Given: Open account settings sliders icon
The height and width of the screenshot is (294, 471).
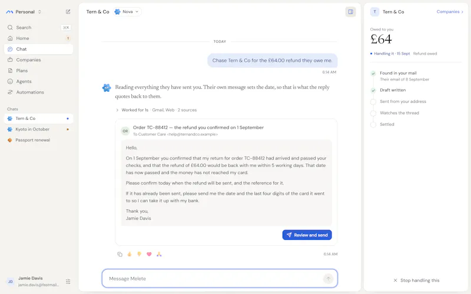Looking at the screenshot, I should pyautogui.click(x=68, y=282).
